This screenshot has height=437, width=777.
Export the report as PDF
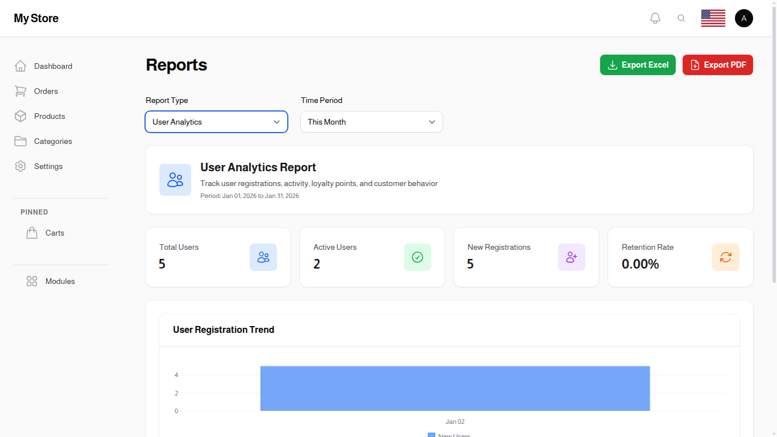(x=718, y=65)
